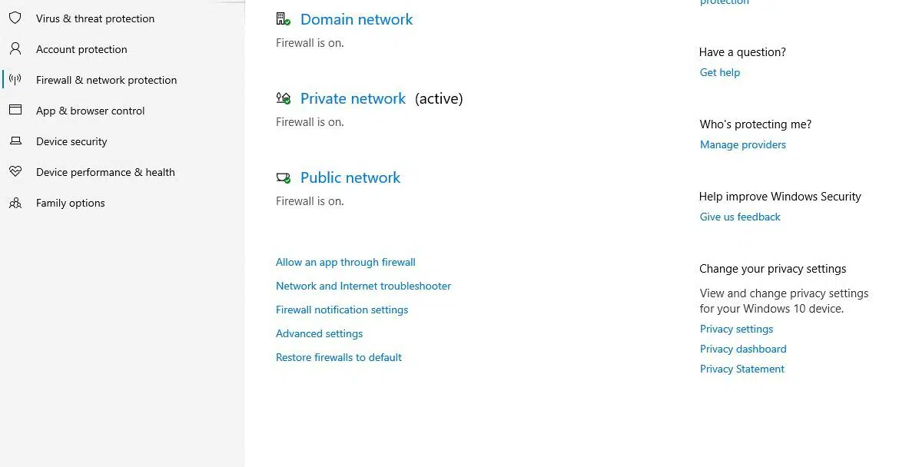Click the shield icon for Virus & threat protection
This screenshot has height=467, width=919.
[15, 18]
